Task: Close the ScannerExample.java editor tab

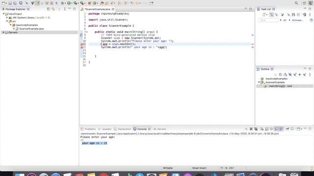Action: tap(113, 9)
